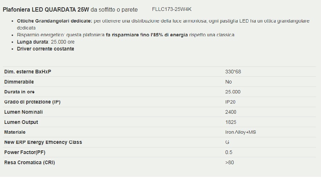The image size is (321, 178).
Task: Select the Iron Alloy+MS material value
Action: [x=241, y=132]
